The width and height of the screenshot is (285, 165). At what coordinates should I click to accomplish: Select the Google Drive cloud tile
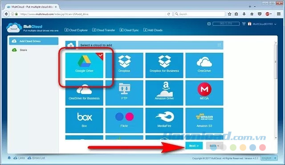click(84, 65)
